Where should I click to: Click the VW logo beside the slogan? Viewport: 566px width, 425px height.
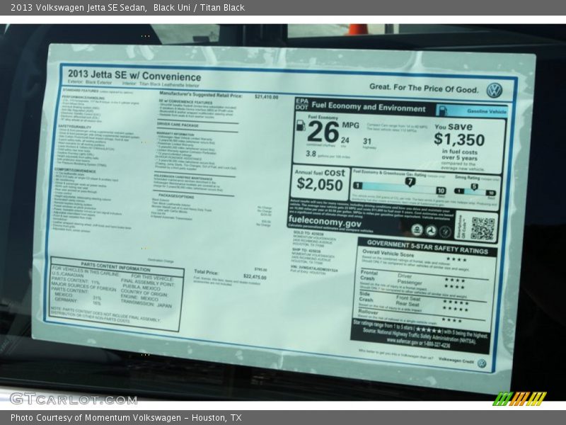(x=494, y=91)
